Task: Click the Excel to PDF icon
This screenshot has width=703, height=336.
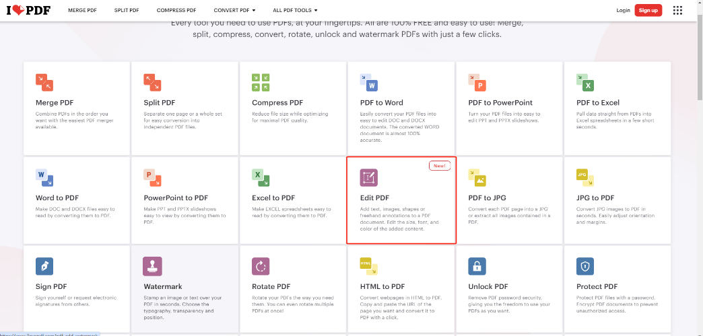Action: point(261,177)
